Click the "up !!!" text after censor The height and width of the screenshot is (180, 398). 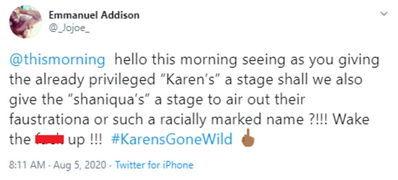point(85,140)
